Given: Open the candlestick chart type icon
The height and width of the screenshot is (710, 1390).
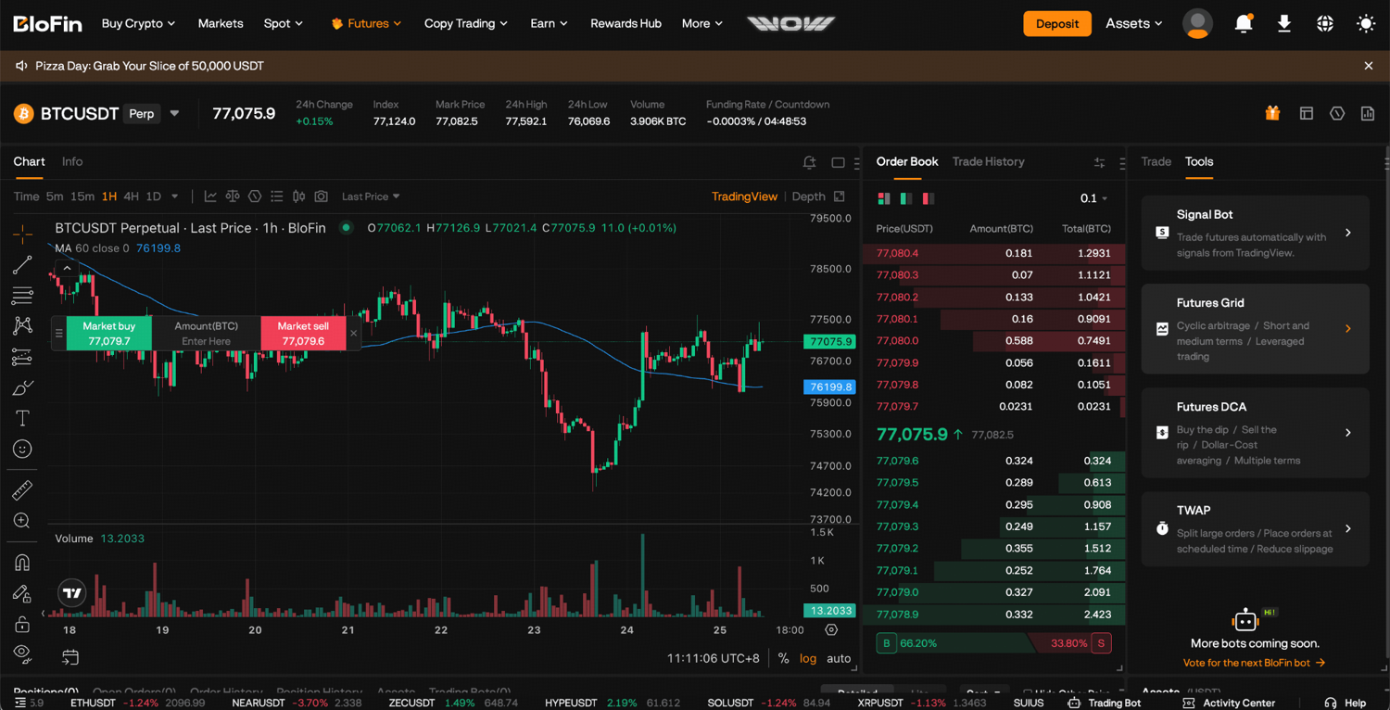Looking at the screenshot, I should coord(298,197).
